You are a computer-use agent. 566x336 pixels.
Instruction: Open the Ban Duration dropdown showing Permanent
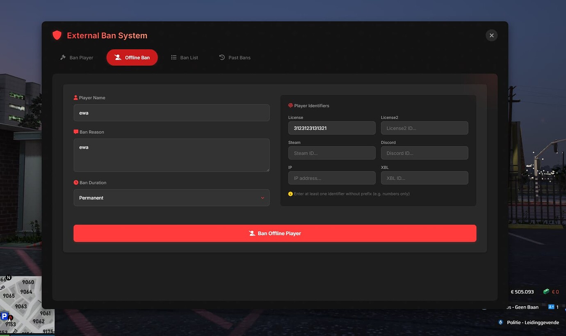click(x=171, y=198)
